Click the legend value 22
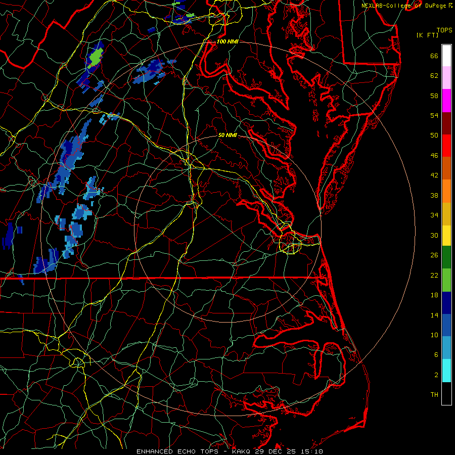The image size is (455, 455). pos(434,275)
